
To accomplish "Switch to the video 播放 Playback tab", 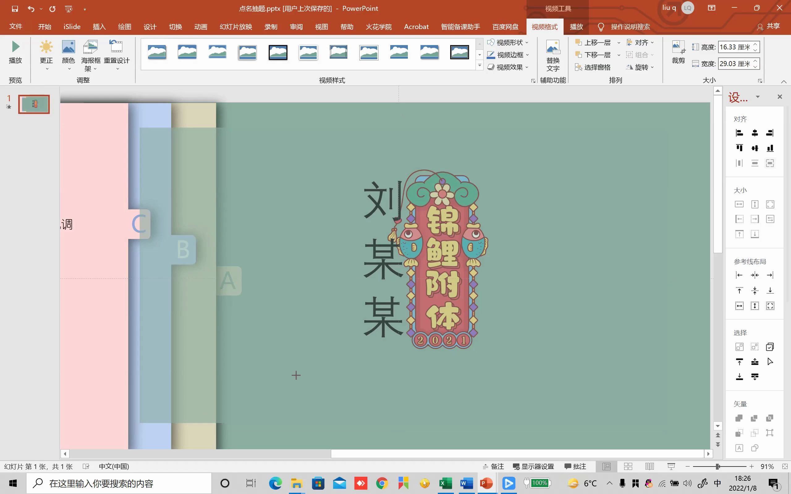I will pos(576,27).
